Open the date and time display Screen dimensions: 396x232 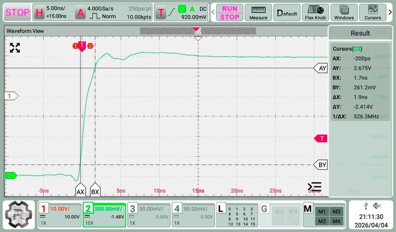[371, 221]
